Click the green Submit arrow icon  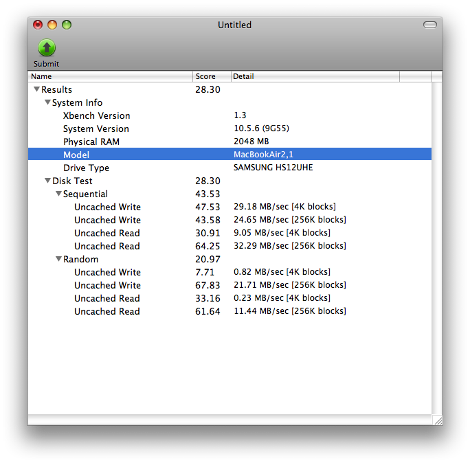click(x=47, y=47)
